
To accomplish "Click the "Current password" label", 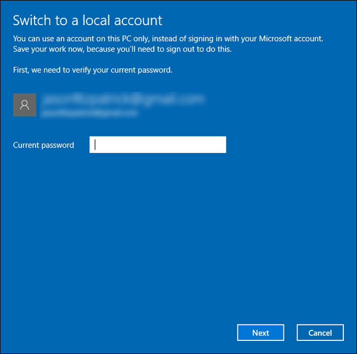I will click(43, 145).
